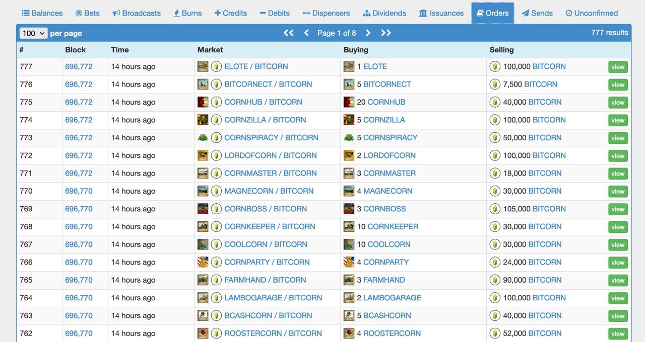Go to the Debits tab
The image size is (645, 342).
click(275, 13)
